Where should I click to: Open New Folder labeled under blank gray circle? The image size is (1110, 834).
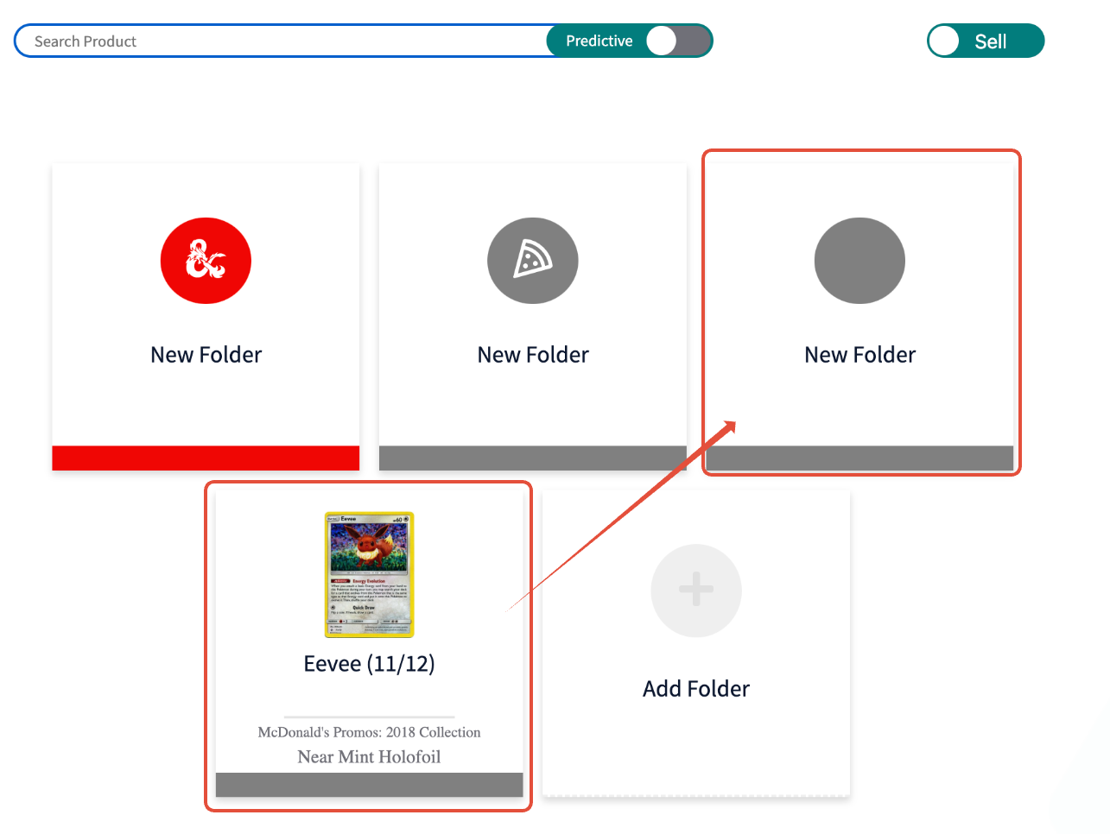859,355
